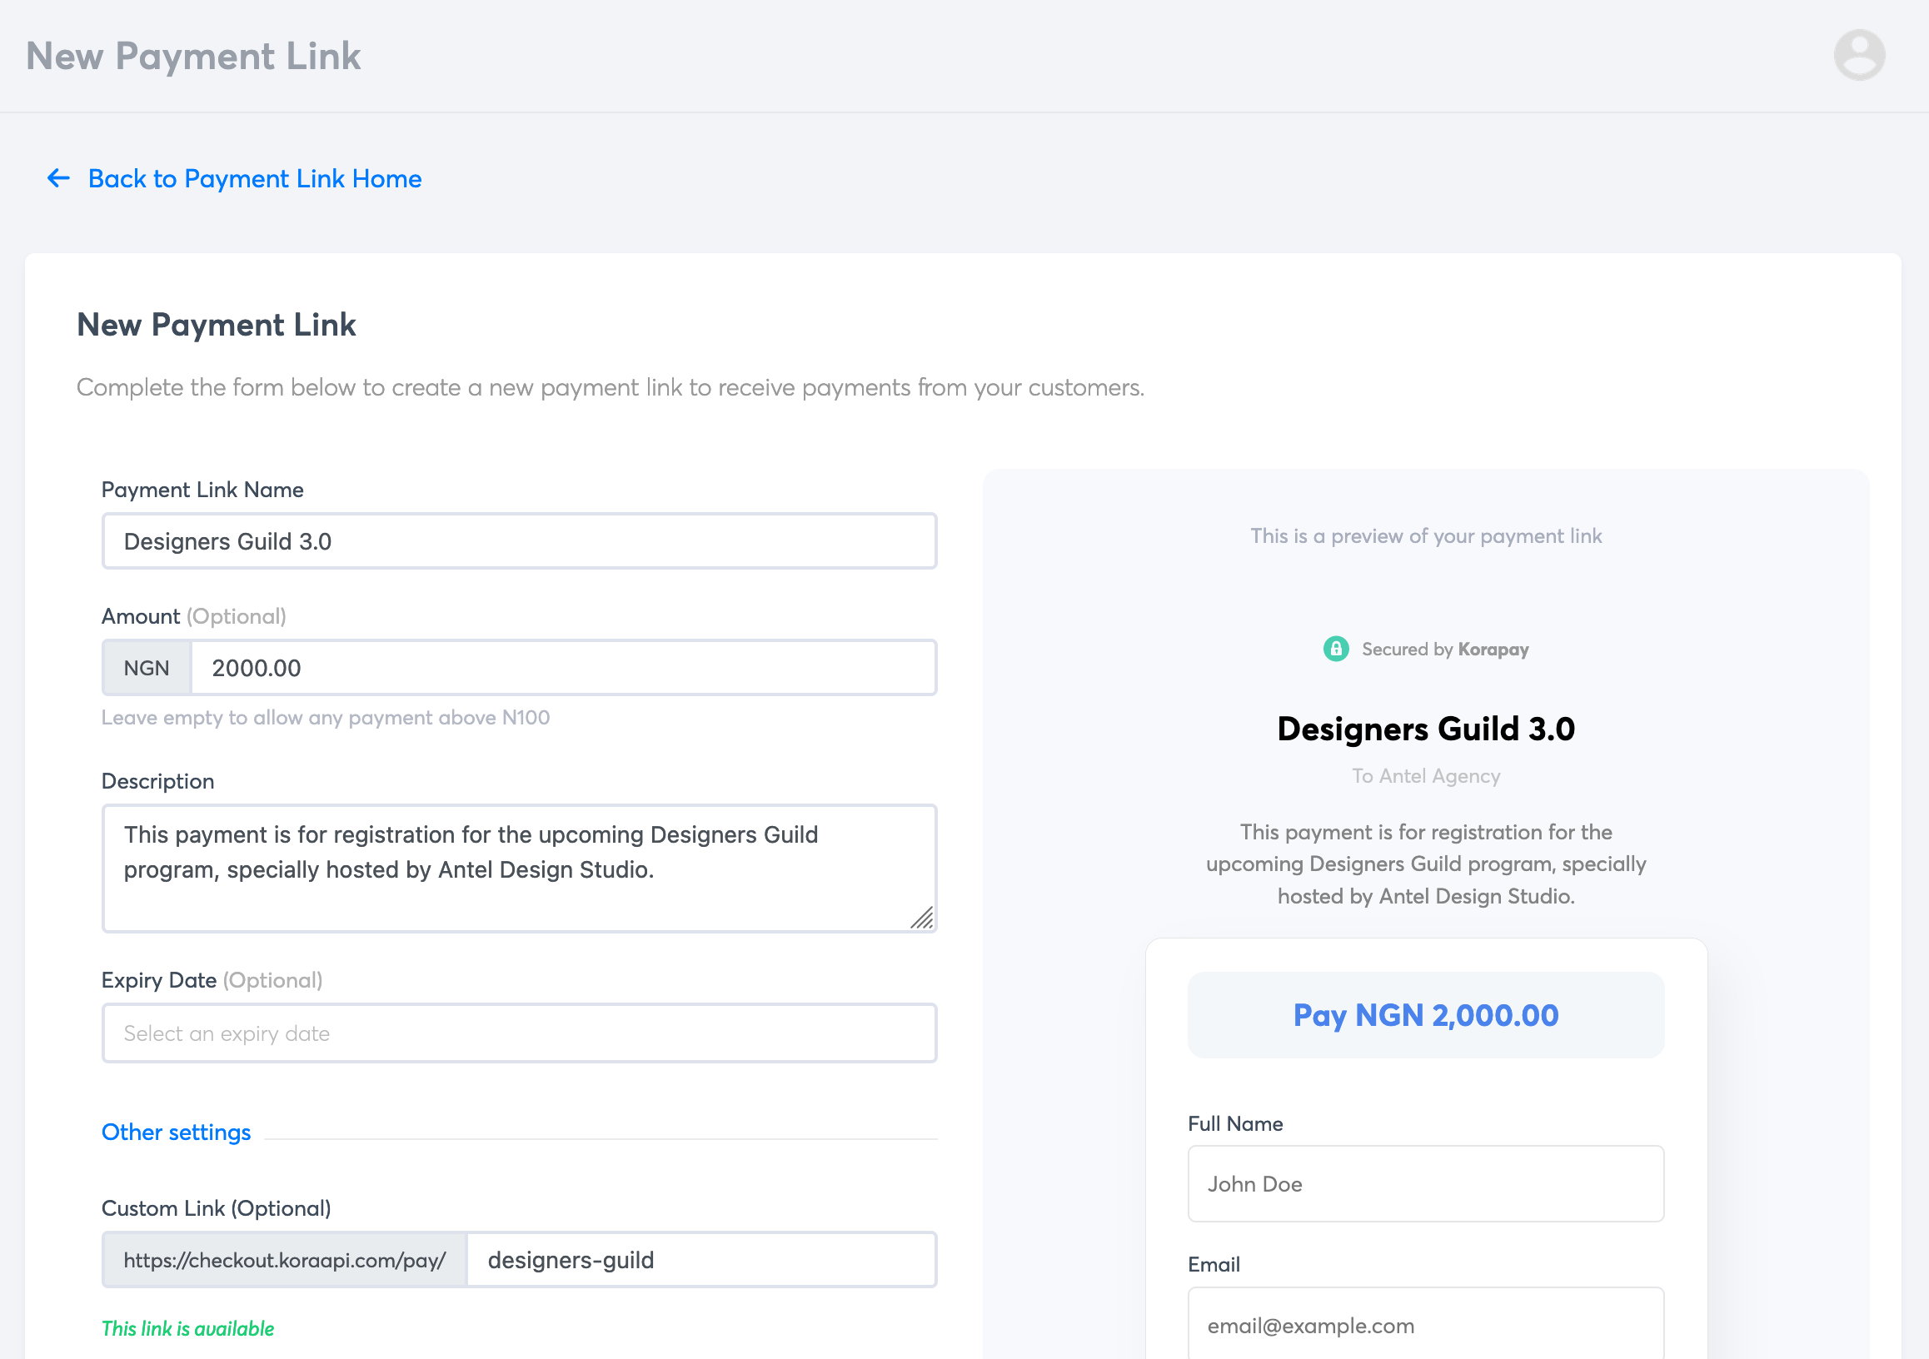
Task: Click the NGN currency prefix
Action: [146, 667]
